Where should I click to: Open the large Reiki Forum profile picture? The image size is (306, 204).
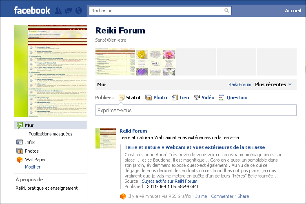pyautogui.click(x=50, y=71)
